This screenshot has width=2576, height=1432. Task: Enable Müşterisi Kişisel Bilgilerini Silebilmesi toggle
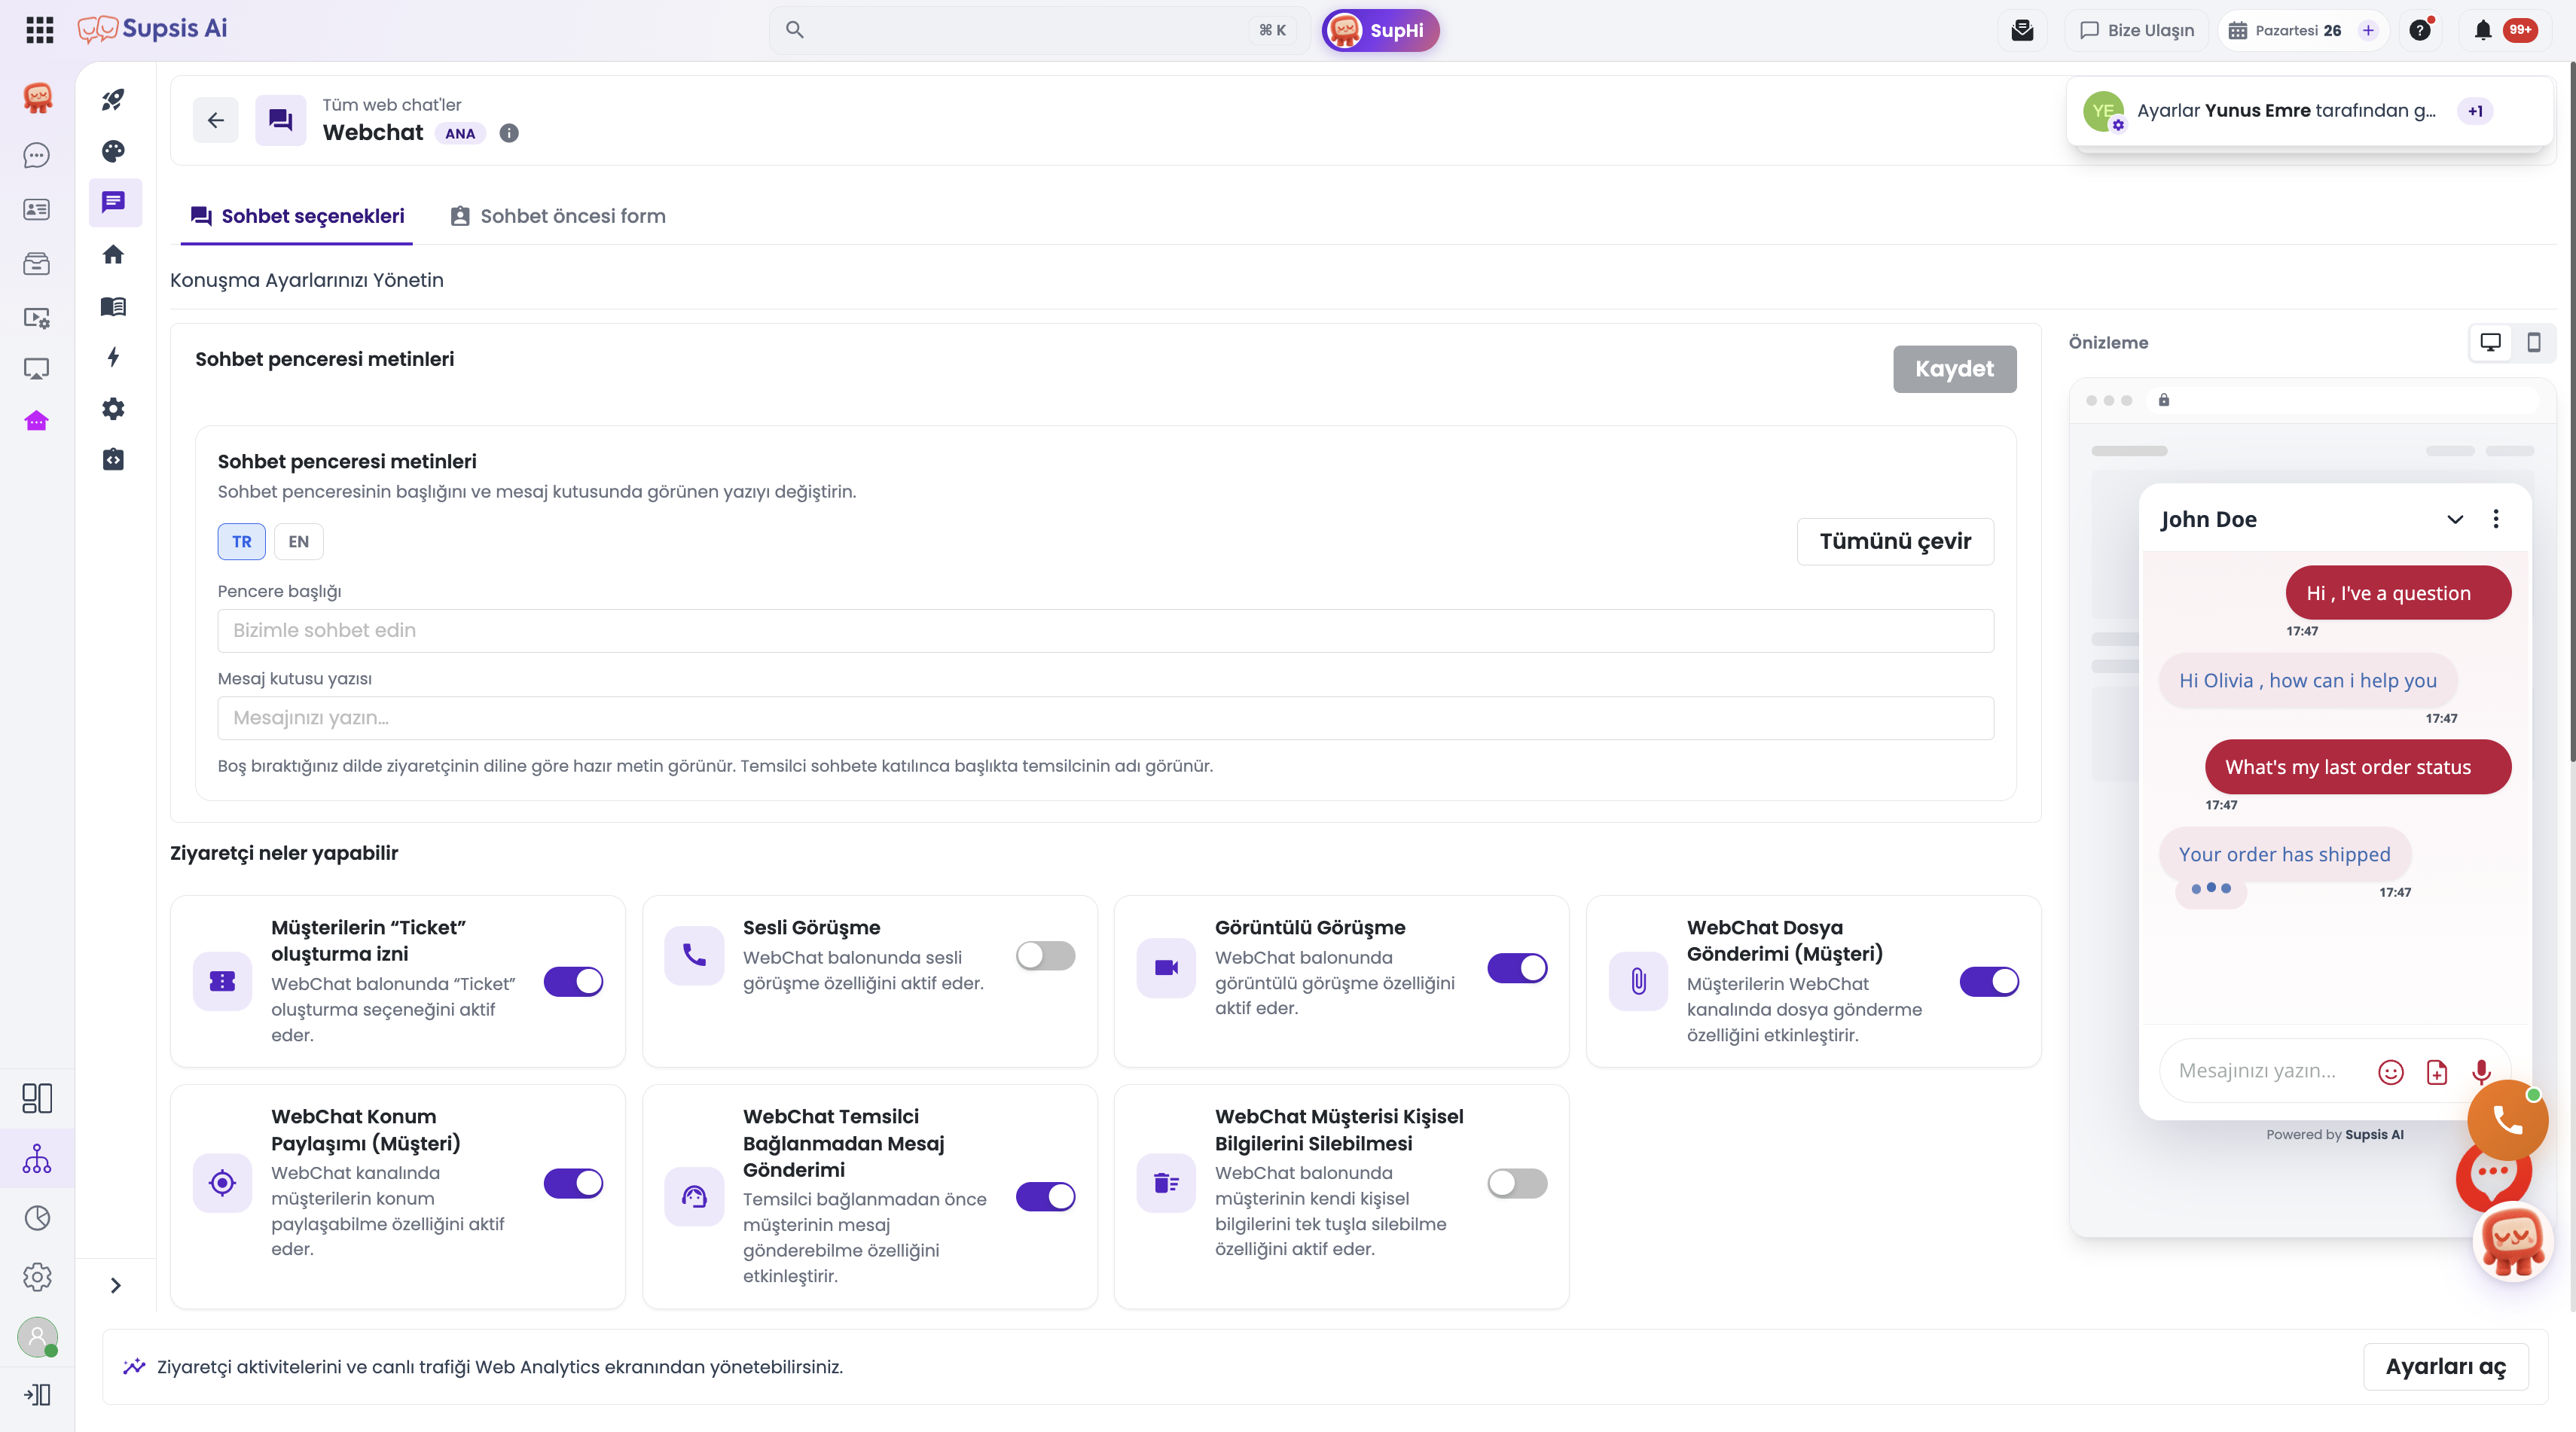pyautogui.click(x=1518, y=1184)
